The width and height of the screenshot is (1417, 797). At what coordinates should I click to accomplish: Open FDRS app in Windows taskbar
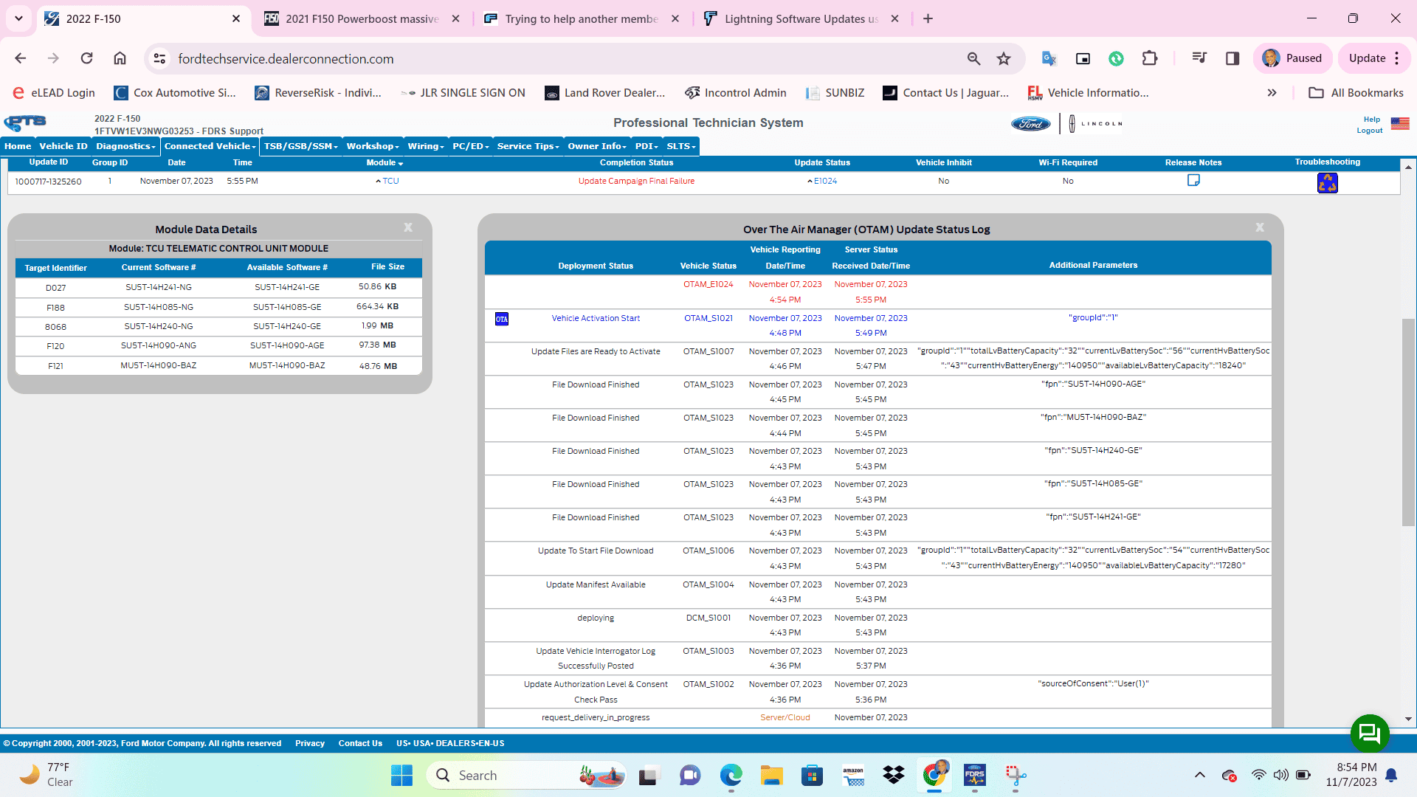pos(974,776)
